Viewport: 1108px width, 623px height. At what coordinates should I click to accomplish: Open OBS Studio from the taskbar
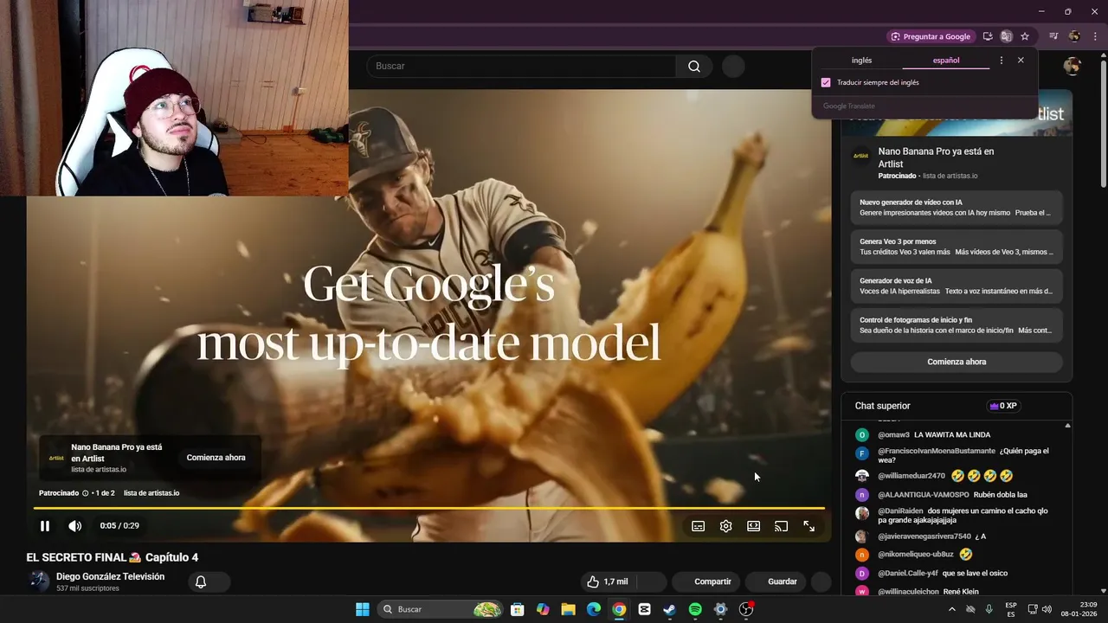tap(746, 609)
